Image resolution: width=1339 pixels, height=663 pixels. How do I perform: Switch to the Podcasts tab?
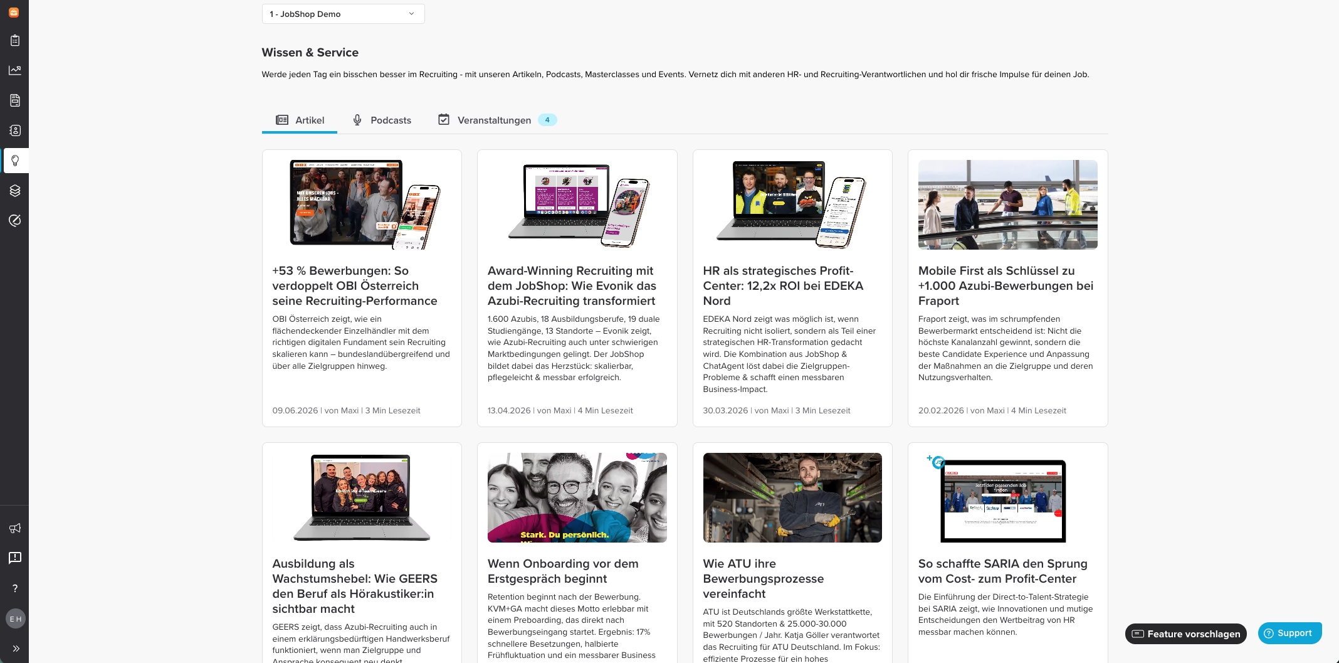382,120
